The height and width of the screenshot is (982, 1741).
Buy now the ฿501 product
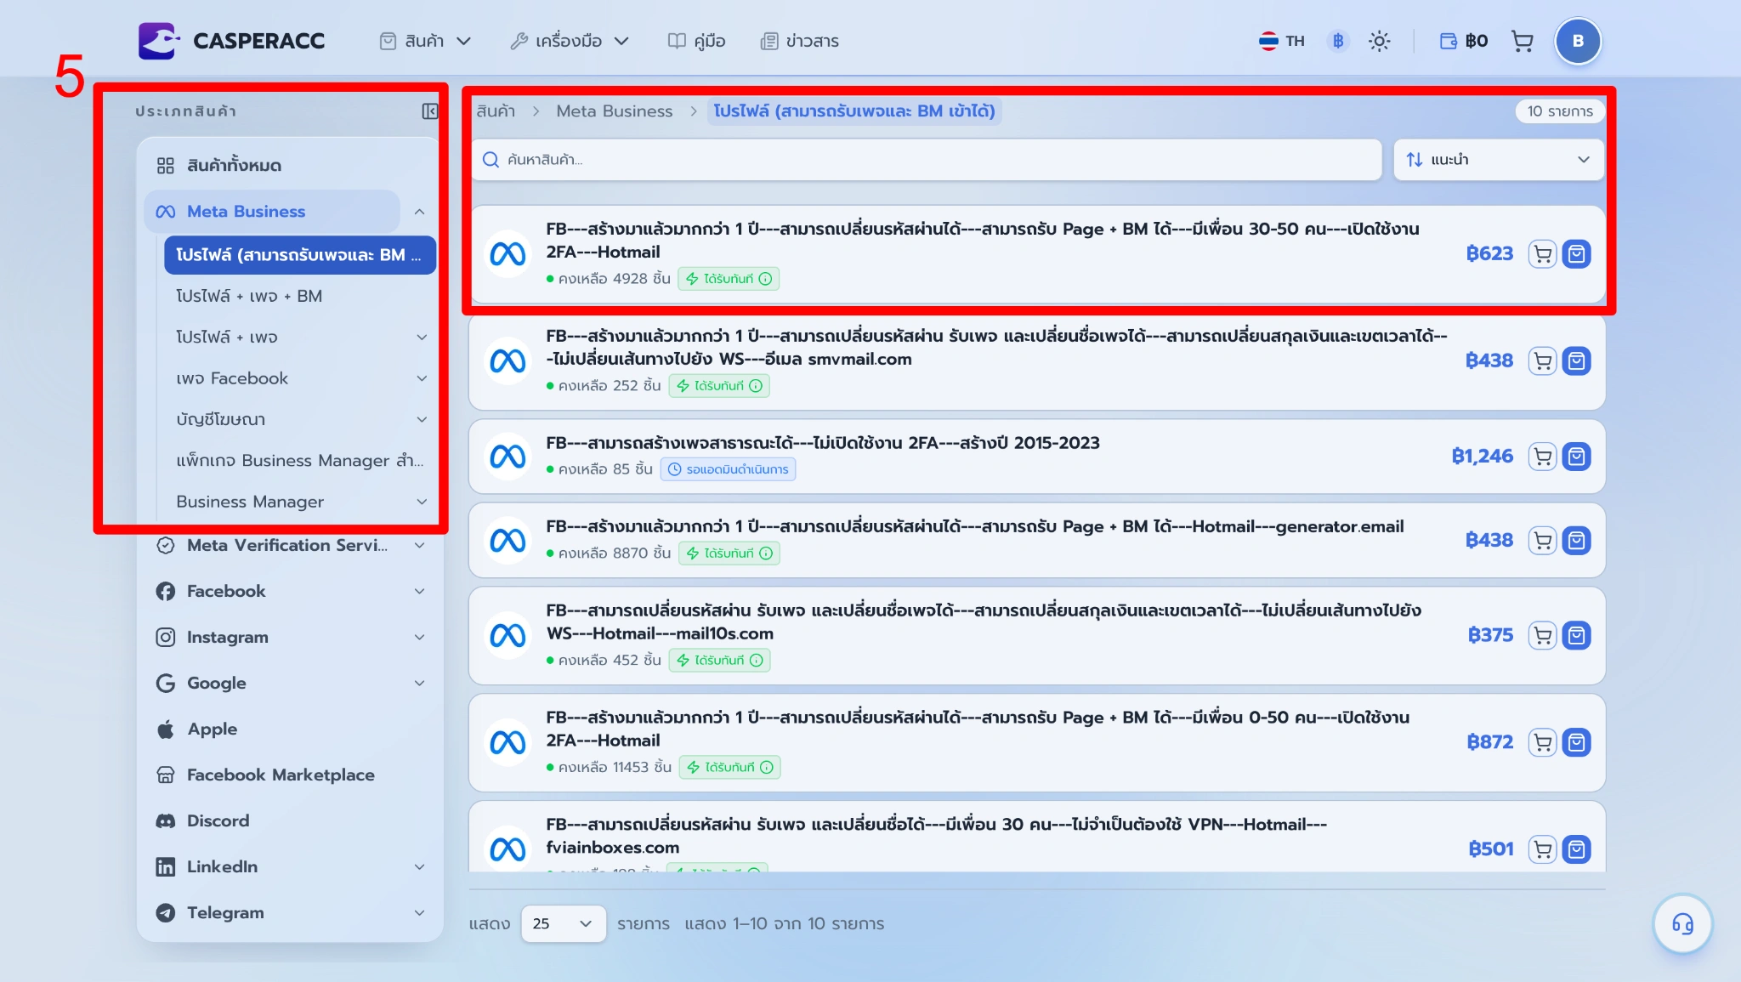[1577, 849]
